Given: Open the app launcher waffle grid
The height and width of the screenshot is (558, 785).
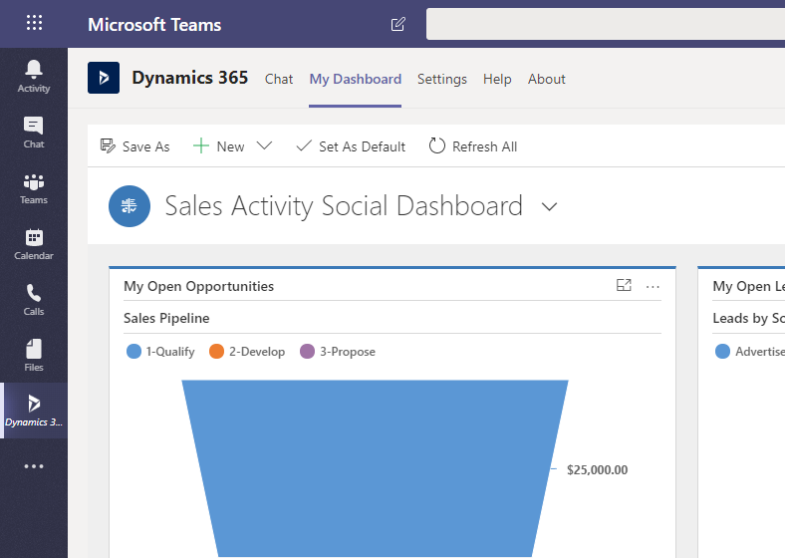Looking at the screenshot, I should (34, 23).
